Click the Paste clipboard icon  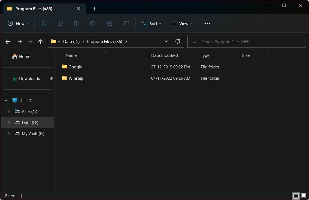(77, 24)
